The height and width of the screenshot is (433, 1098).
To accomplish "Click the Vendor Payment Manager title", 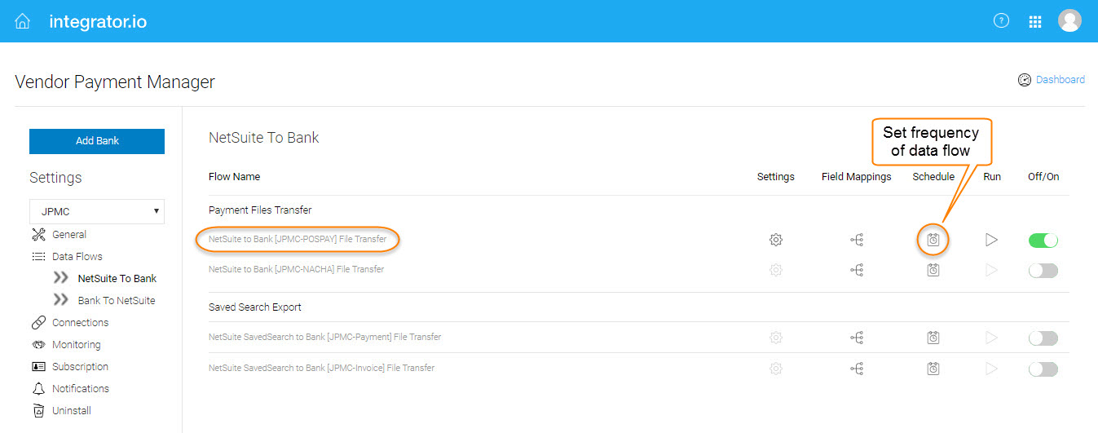I will [115, 82].
